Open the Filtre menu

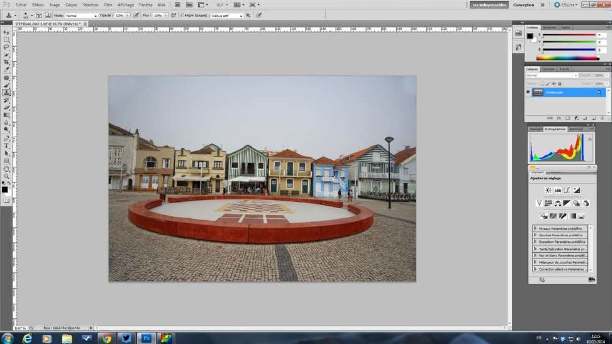point(108,5)
